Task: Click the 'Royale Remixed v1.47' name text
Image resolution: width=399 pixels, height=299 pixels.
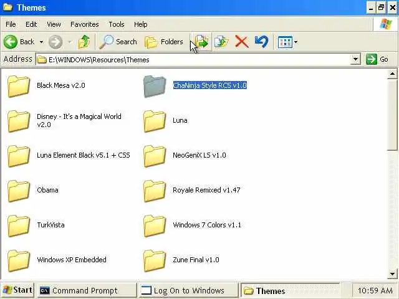Action: [x=206, y=190]
